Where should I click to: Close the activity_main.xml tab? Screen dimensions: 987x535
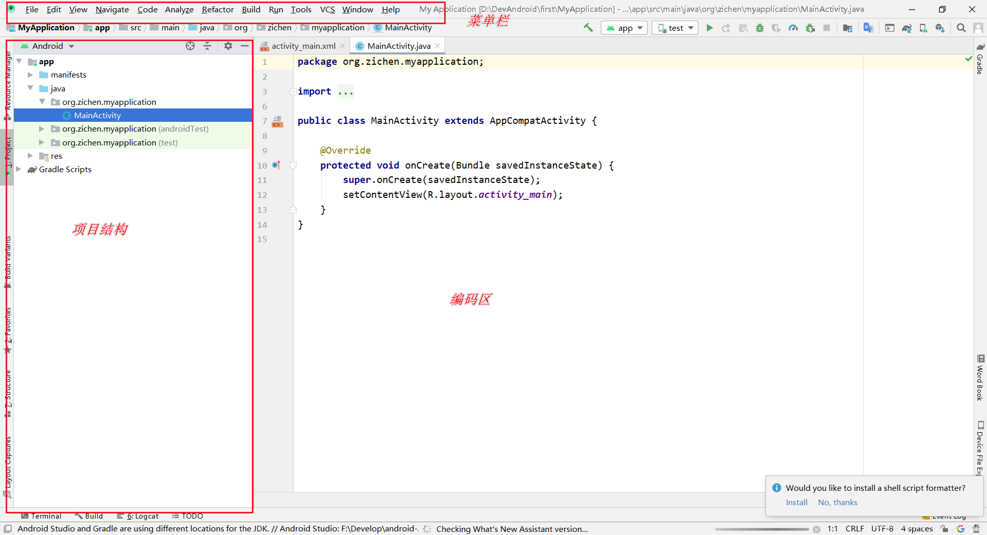[342, 46]
